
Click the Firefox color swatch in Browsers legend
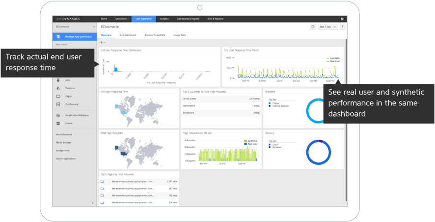[270, 103]
